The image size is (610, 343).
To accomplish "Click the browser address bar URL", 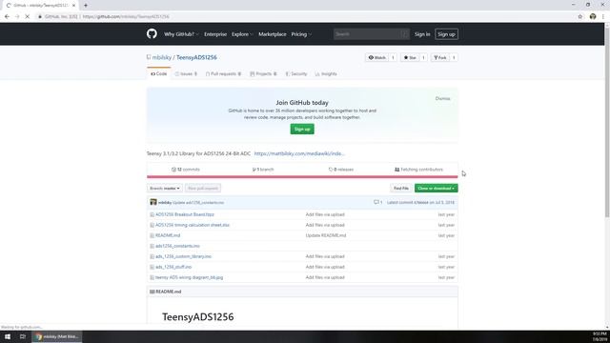I will tap(126, 17).
